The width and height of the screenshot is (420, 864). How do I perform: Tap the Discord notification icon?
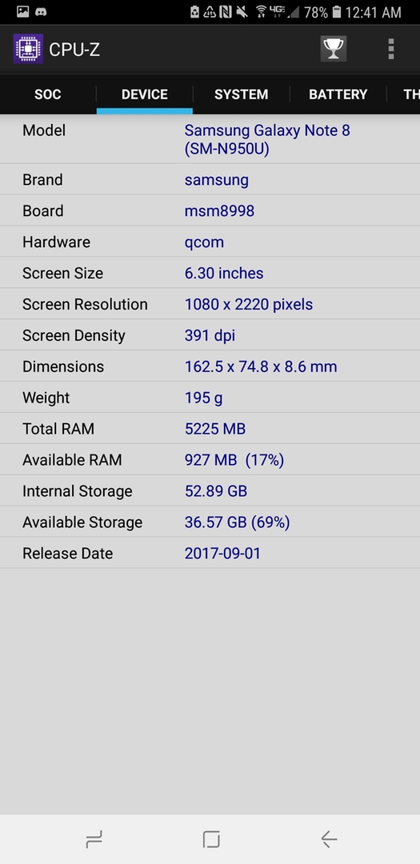tap(41, 11)
